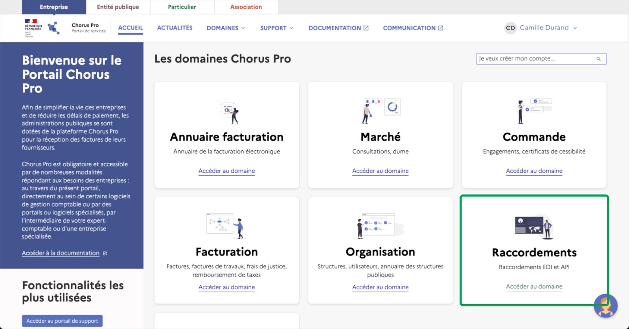This screenshot has width=629, height=329.
Task: Accéder au domaine for Annuaire facturation
Action: (227, 171)
